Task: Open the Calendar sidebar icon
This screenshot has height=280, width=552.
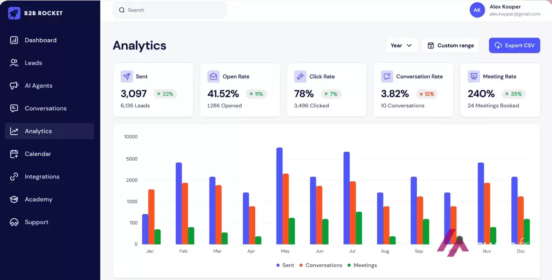Action: (x=14, y=154)
